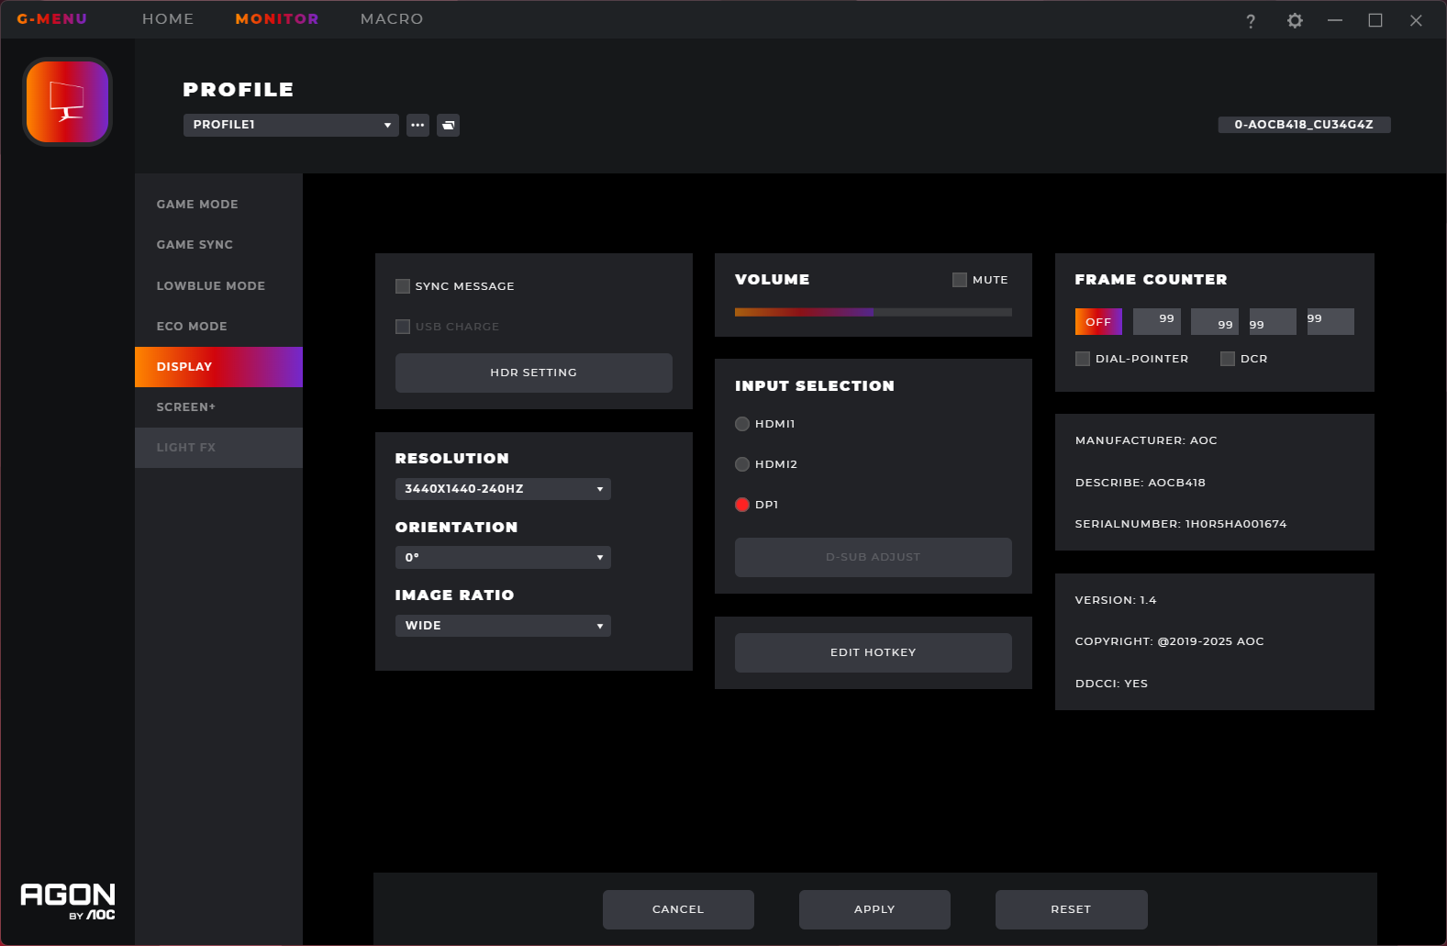The width and height of the screenshot is (1447, 946).
Task: Select the HDMI1 input
Action: tap(742, 424)
